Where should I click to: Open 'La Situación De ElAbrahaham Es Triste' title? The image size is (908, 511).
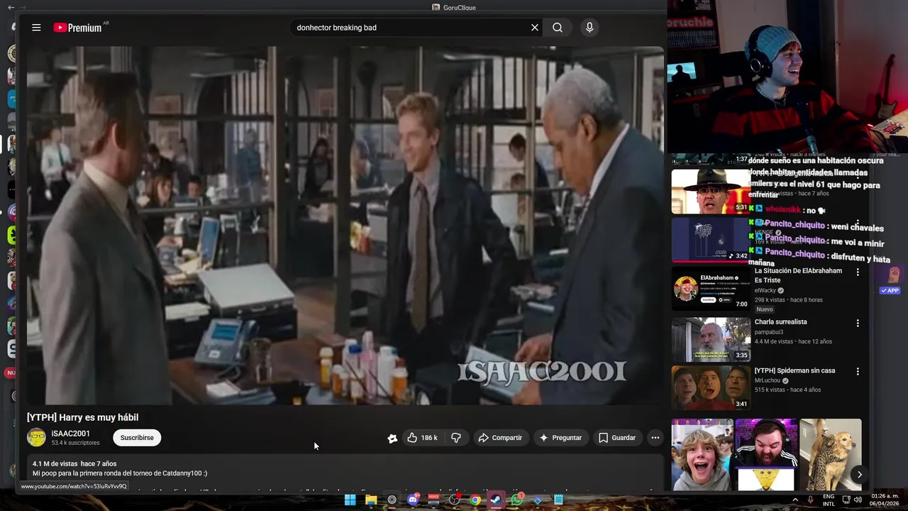(798, 275)
